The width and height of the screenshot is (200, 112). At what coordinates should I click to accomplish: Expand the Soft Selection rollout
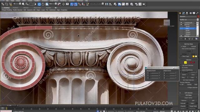coord(188,93)
